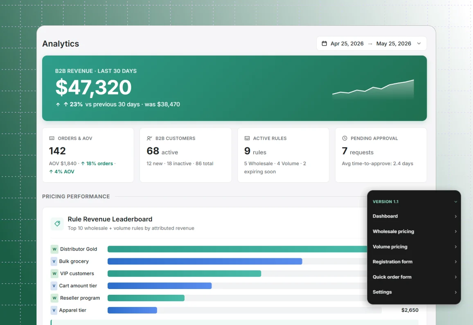Click the Bulk grocery revenue bar
The height and width of the screenshot is (325, 473).
(205, 261)
